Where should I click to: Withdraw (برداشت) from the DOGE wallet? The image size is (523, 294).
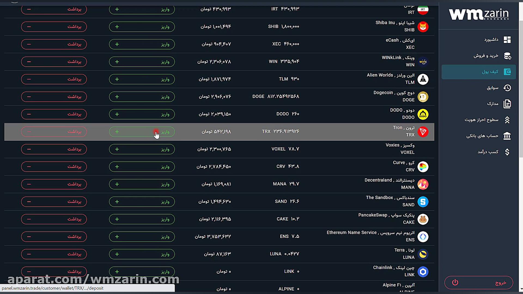click(54, 97)
